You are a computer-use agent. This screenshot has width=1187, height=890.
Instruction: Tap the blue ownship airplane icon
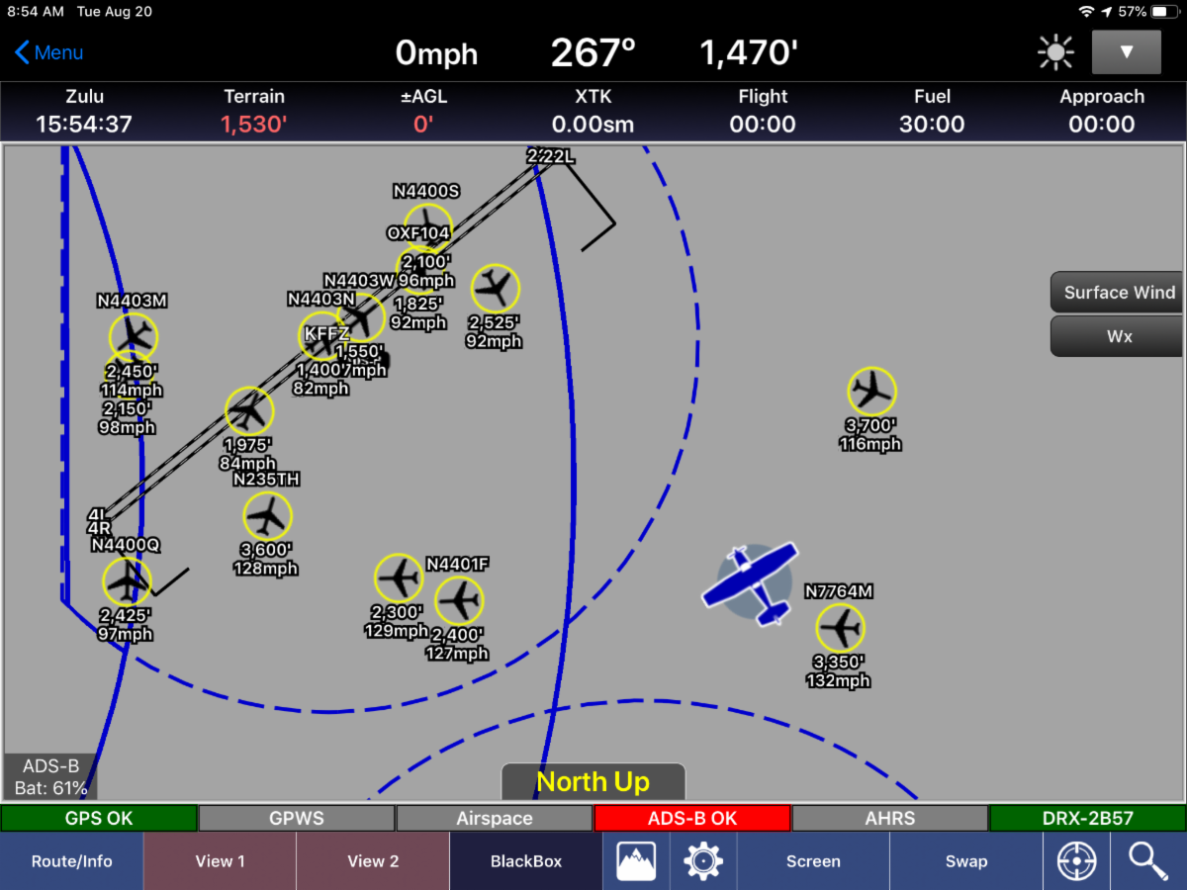751,582
